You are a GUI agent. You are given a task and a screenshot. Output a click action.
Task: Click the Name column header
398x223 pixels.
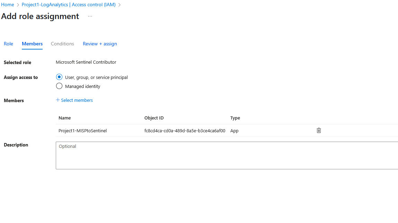pos(65,118)
